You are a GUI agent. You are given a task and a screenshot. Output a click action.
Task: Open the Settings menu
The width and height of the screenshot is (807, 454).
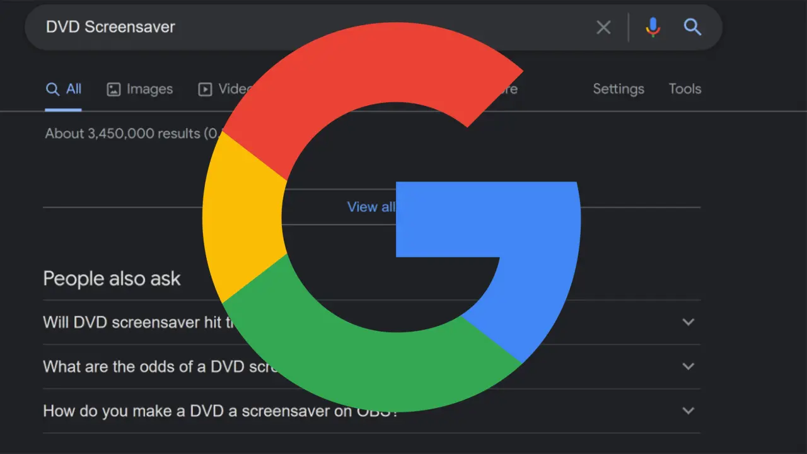pyautogui.click(x=618, y=90)
